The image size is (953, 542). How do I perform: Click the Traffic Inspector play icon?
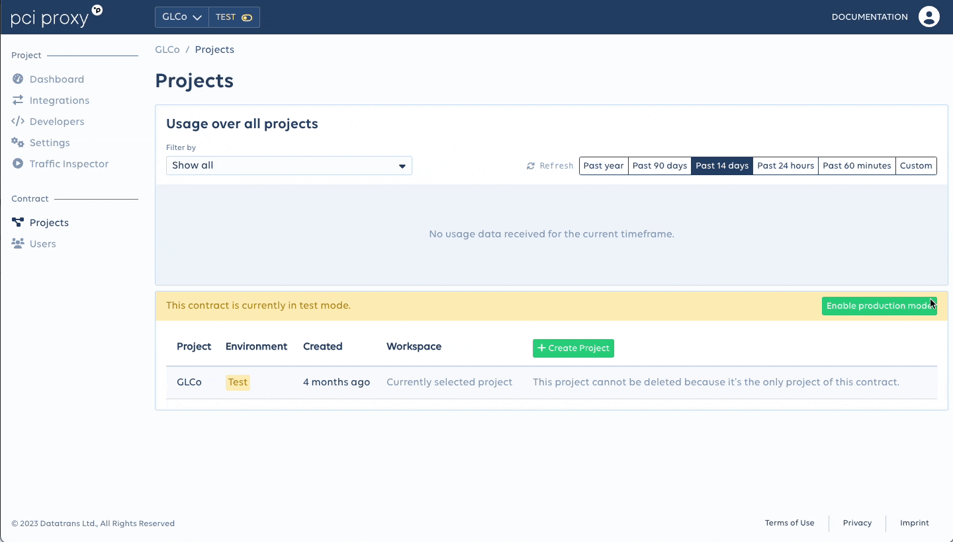point(18,164)
